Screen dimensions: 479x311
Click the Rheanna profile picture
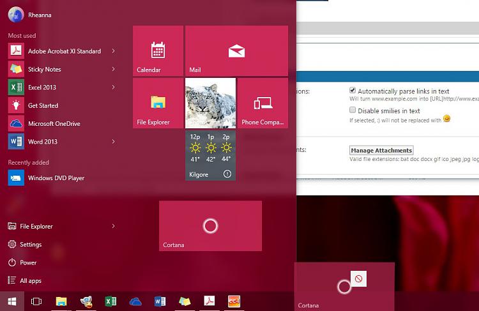(16, 15)
